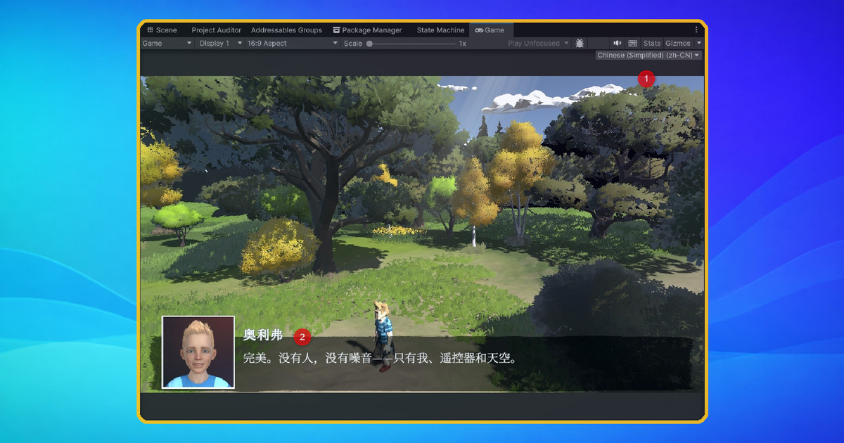Click the speaker name 奥利弗

tap(263, 335)
